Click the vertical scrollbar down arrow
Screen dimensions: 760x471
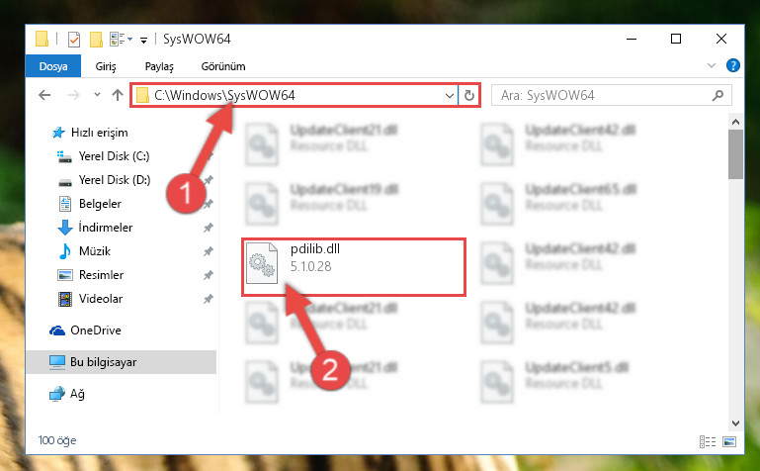pyautogui.click(x=735, y=423)
